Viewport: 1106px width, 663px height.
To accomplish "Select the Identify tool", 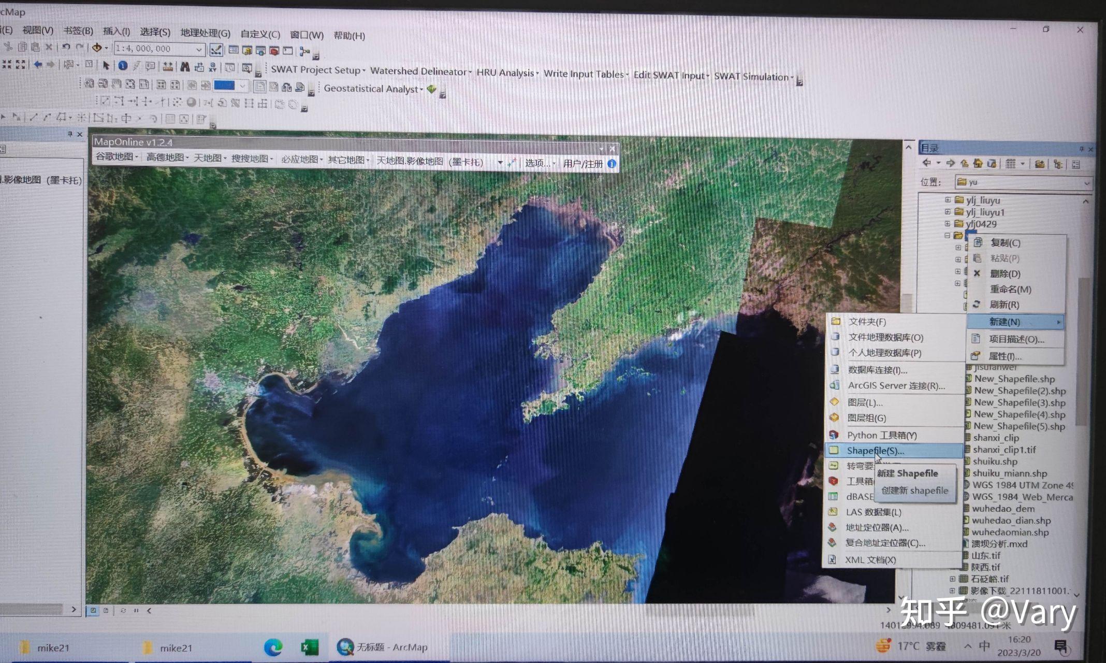I will pos(123,67).
